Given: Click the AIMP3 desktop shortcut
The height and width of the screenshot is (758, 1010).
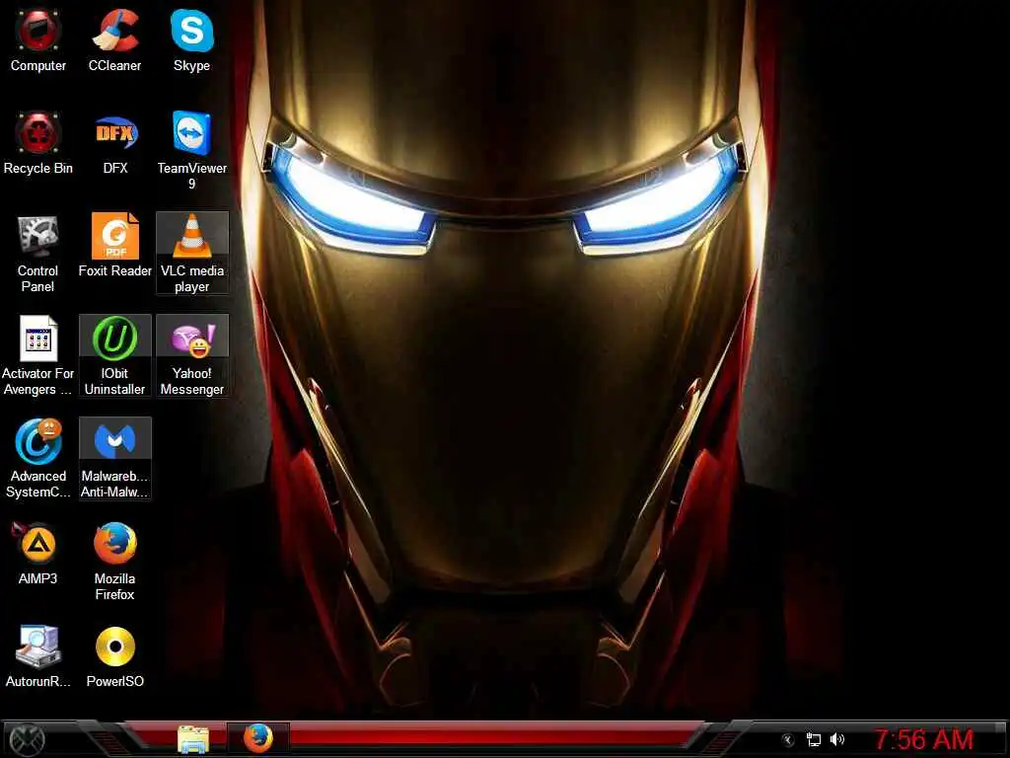Looking at the screenshot, I should point(38,553).
